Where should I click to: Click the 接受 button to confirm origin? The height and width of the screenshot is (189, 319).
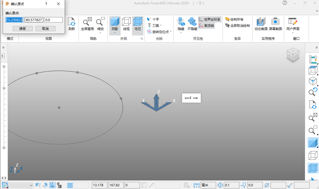click(23, 28)
